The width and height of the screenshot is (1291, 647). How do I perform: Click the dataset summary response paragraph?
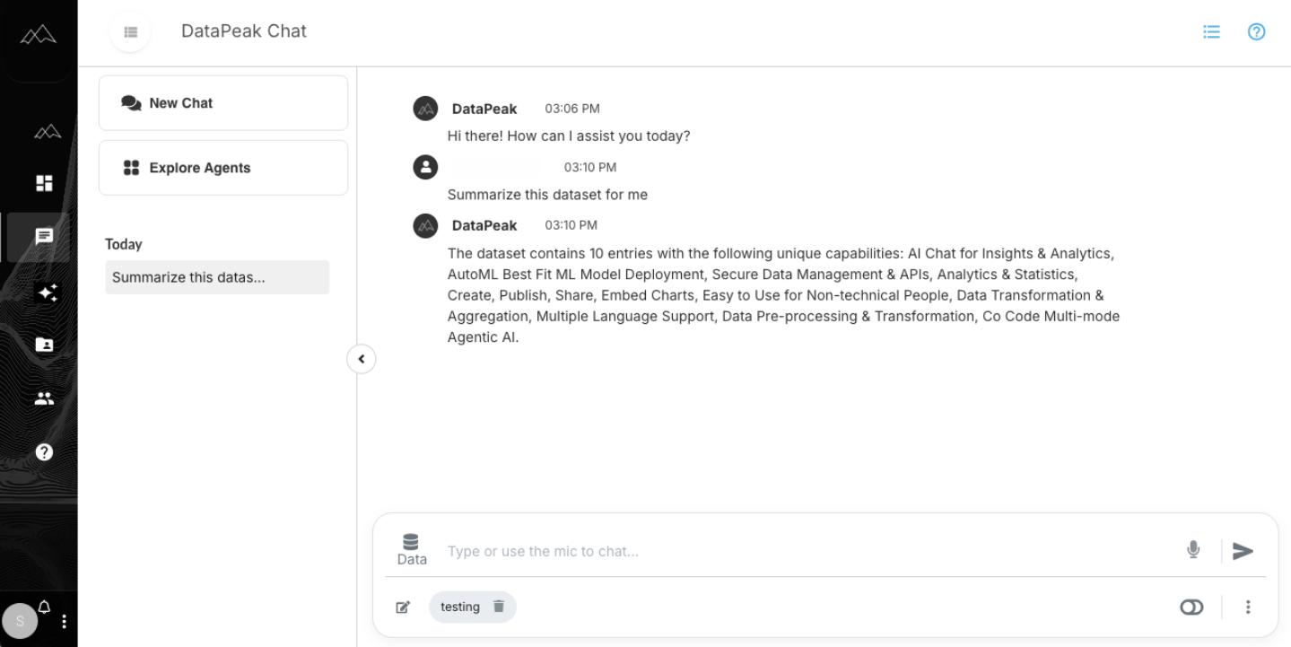click(785, 295)
